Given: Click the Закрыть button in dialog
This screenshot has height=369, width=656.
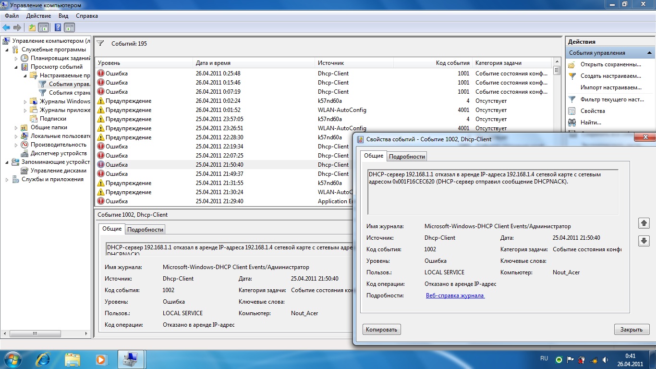Looking at the screenshot, I should [x=632, y=330].
